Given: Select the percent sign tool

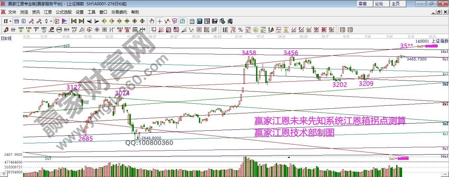Looking at the screenshot, I should 240,30.
